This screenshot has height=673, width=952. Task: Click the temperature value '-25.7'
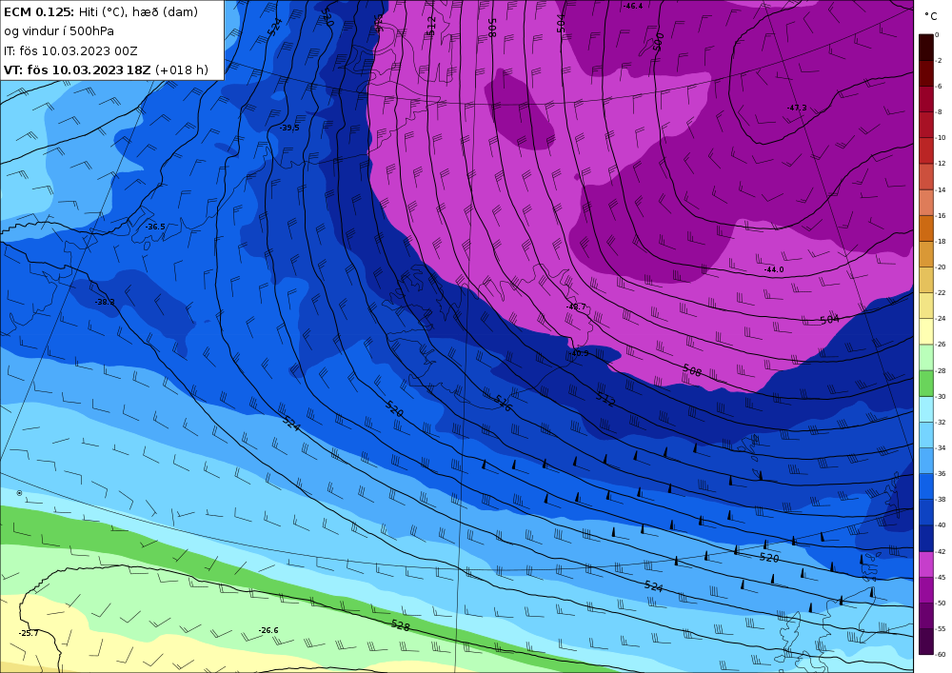pyautogui.click(x=29, y=633)
